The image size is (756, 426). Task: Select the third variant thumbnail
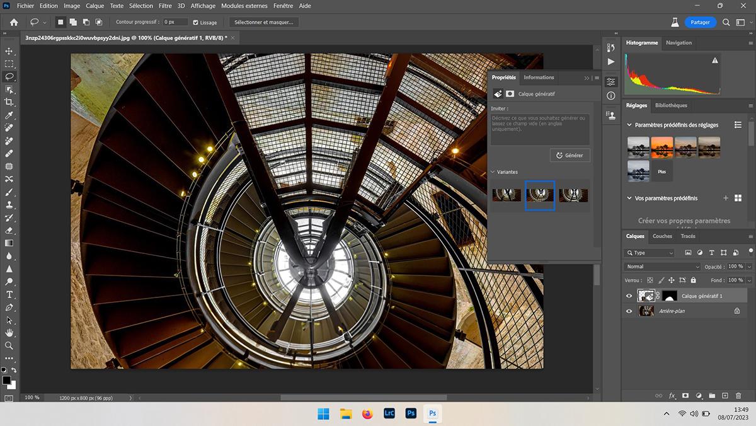[x=573, y=195]
